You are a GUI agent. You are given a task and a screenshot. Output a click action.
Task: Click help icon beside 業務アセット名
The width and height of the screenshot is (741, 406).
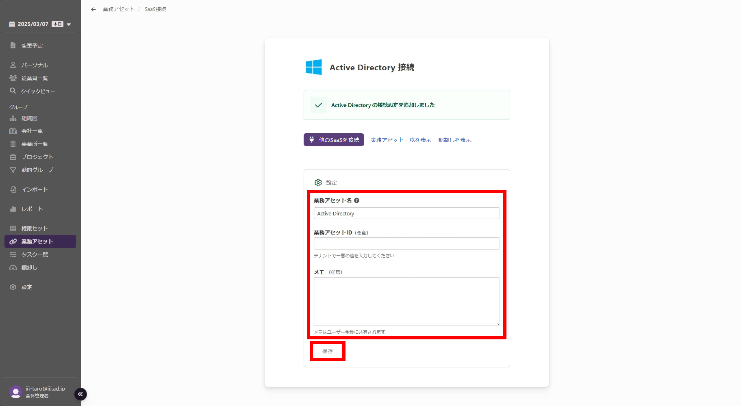pyautogui.click(x=356, y=200)
